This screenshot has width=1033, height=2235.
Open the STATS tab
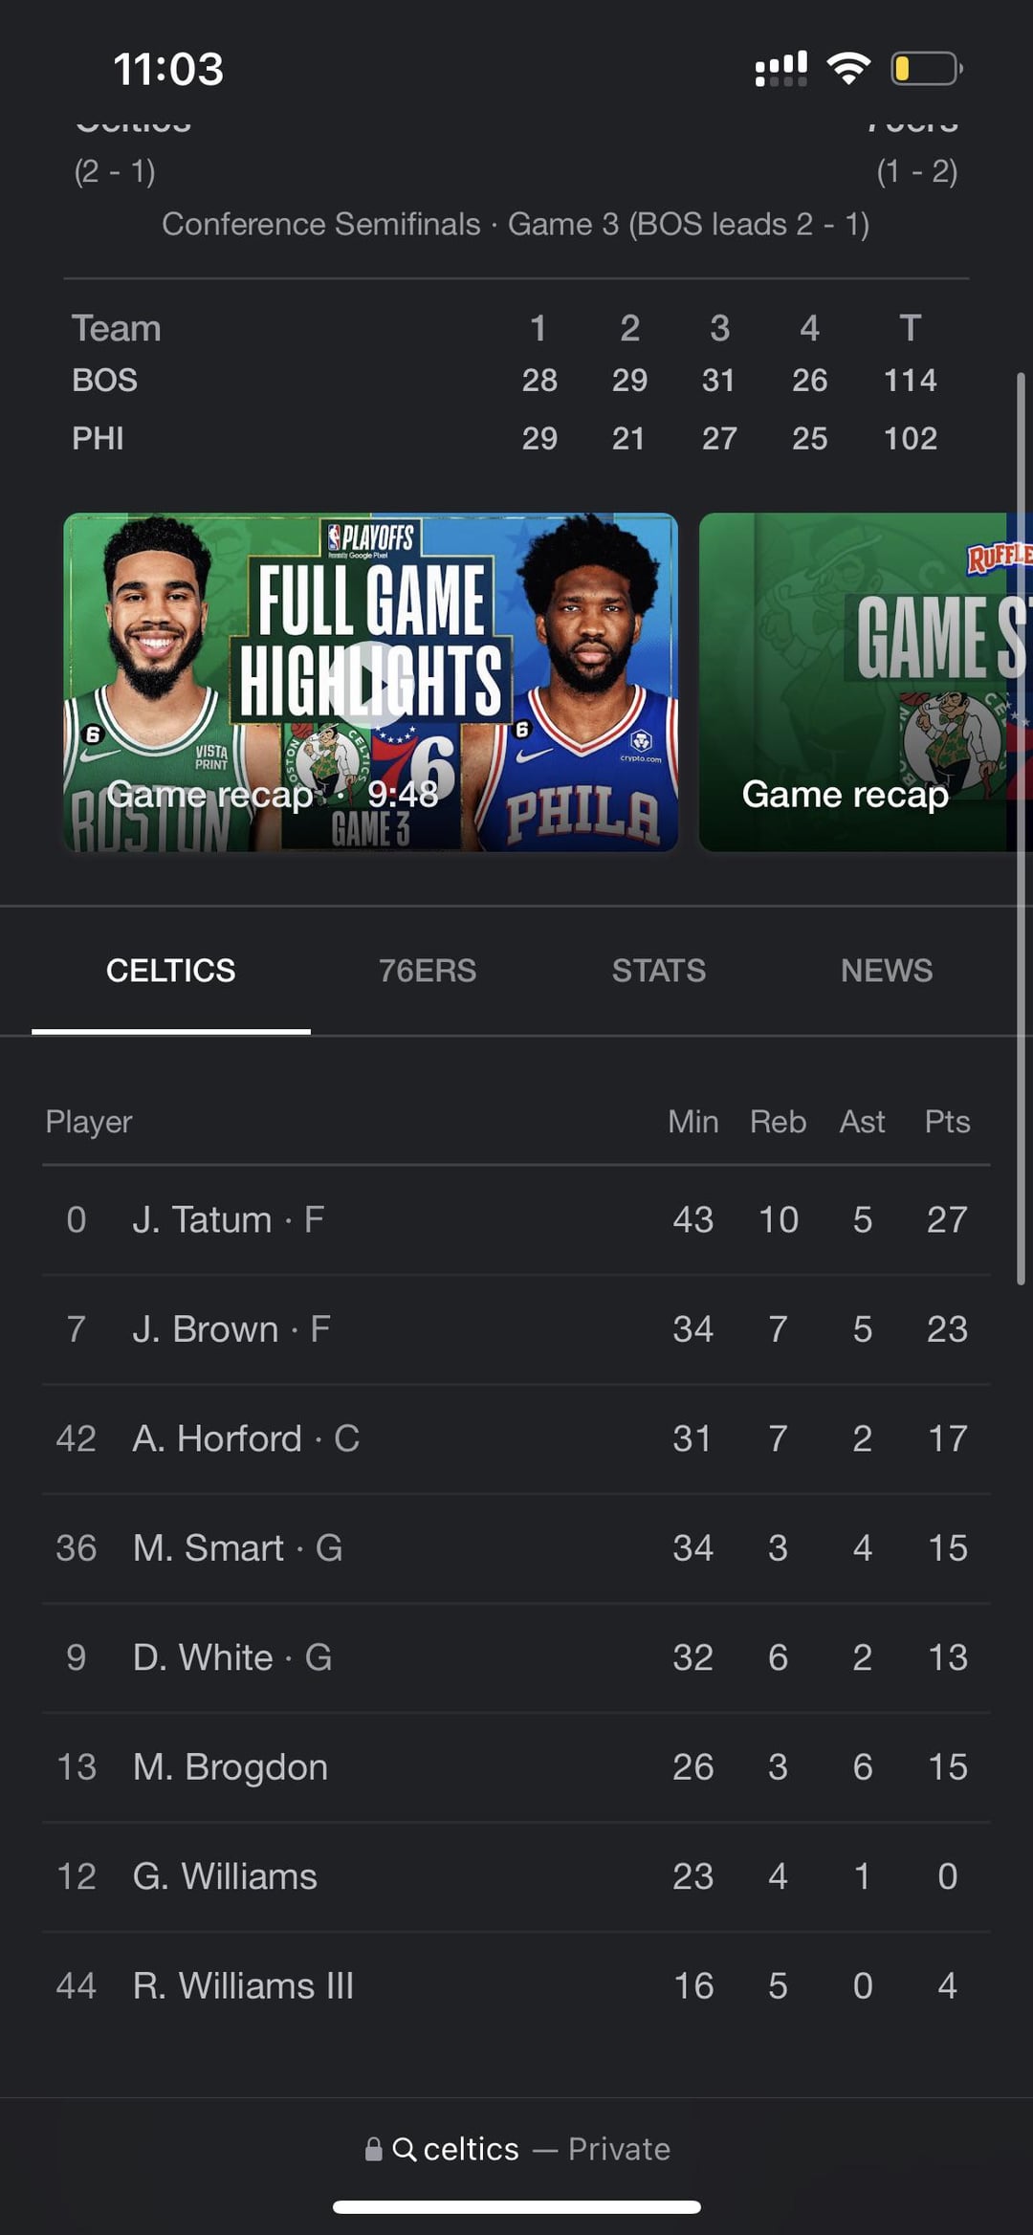[x=658, y=971]
